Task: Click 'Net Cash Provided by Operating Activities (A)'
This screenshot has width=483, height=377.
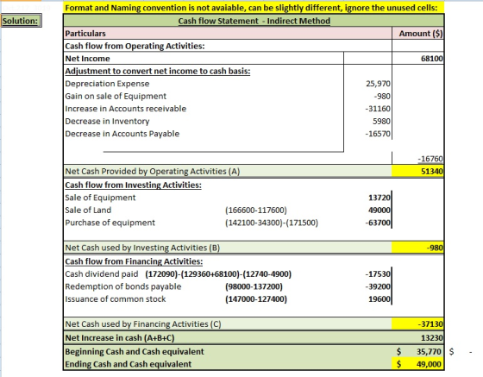Action: [x=152, y=172]
